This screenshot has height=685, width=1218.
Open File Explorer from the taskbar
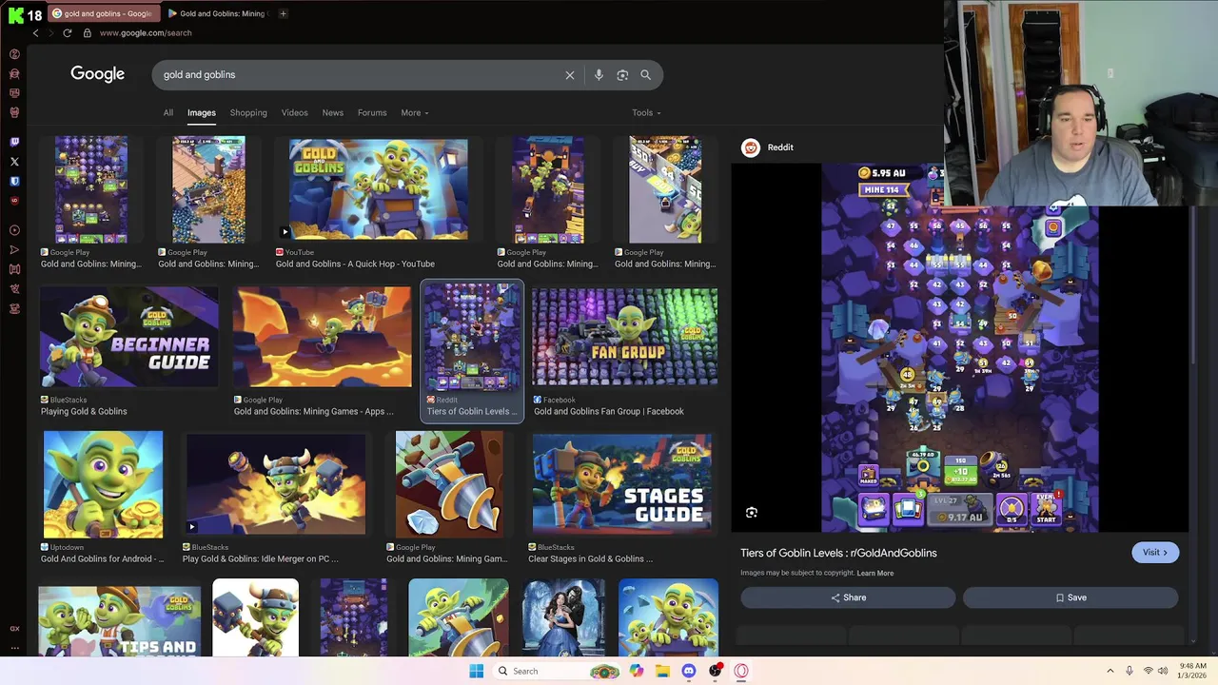662,671
